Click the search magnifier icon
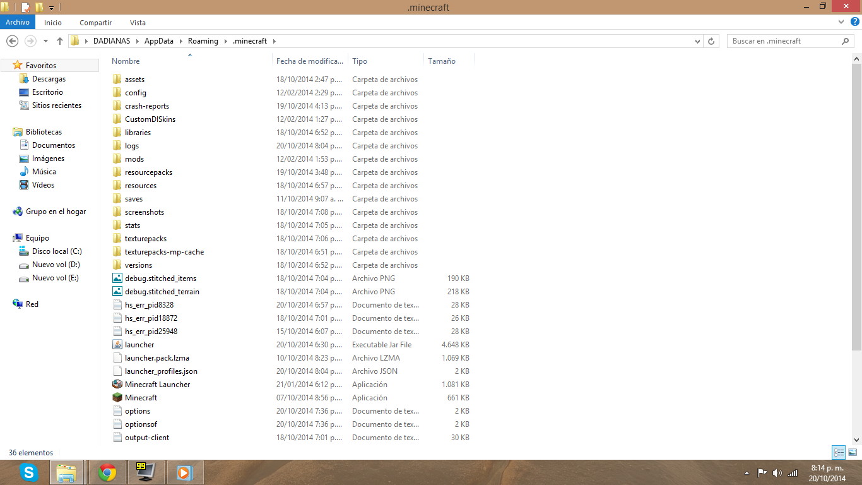 (x=846, y=41)
